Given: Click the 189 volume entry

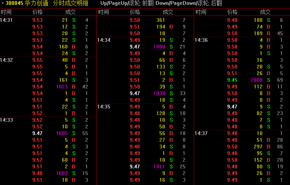Looking at the screenshot, I should pyautogui.click(x=258, y=33).
